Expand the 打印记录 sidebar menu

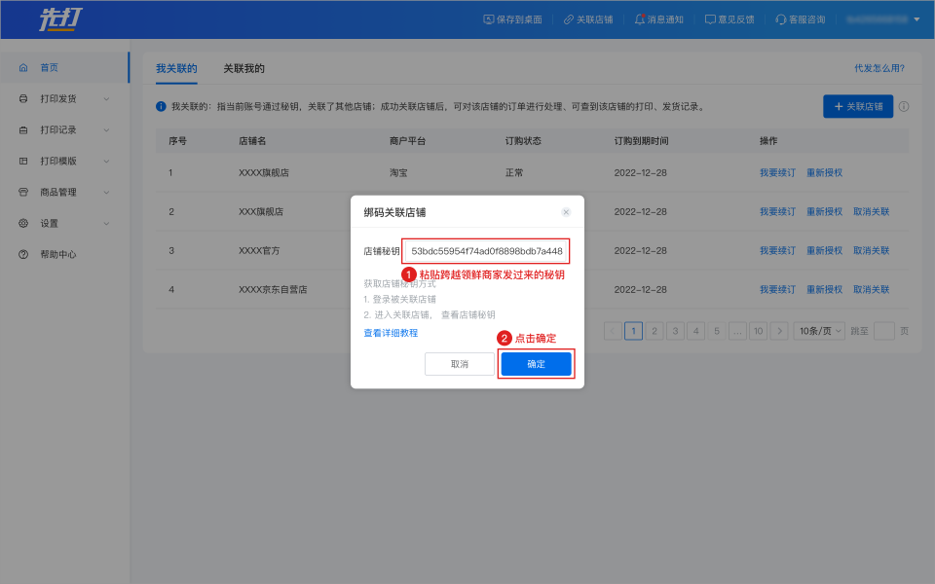click(x=106, y=130)
